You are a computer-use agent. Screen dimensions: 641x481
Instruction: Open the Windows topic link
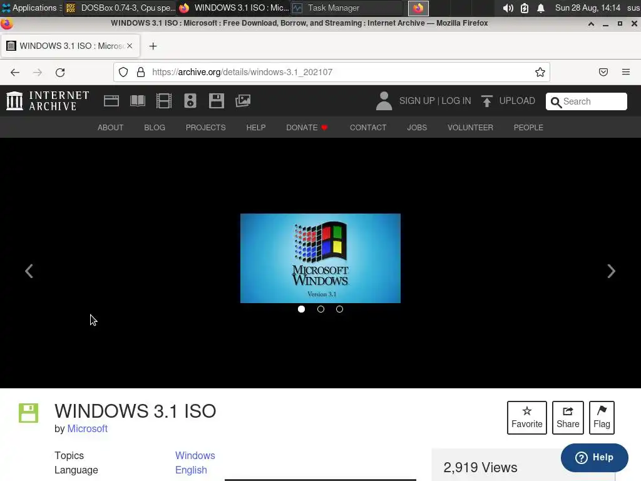coord(195,456)
